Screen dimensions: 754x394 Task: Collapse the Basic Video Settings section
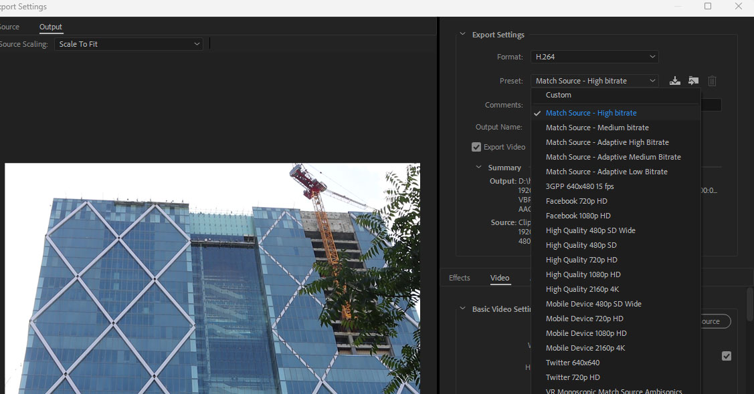[x=462, y=309]
